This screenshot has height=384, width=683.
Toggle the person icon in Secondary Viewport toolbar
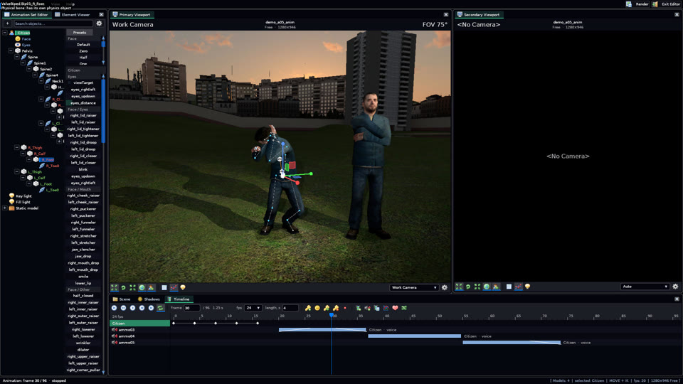click(x=496, y=287)
